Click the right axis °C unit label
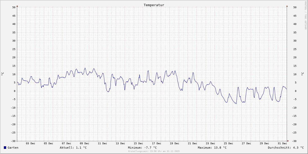The width and height of the screenshot is (308, 154). coord(302,74)
